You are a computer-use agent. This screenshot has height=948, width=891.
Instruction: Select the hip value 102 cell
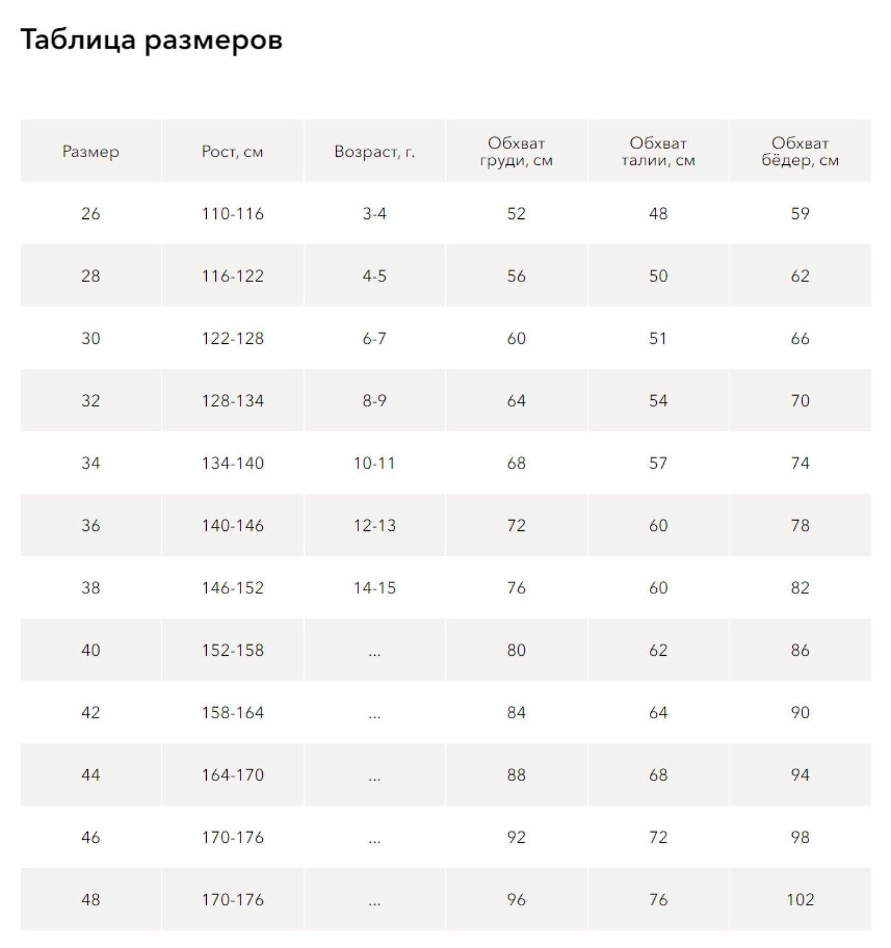pos(800,900)
